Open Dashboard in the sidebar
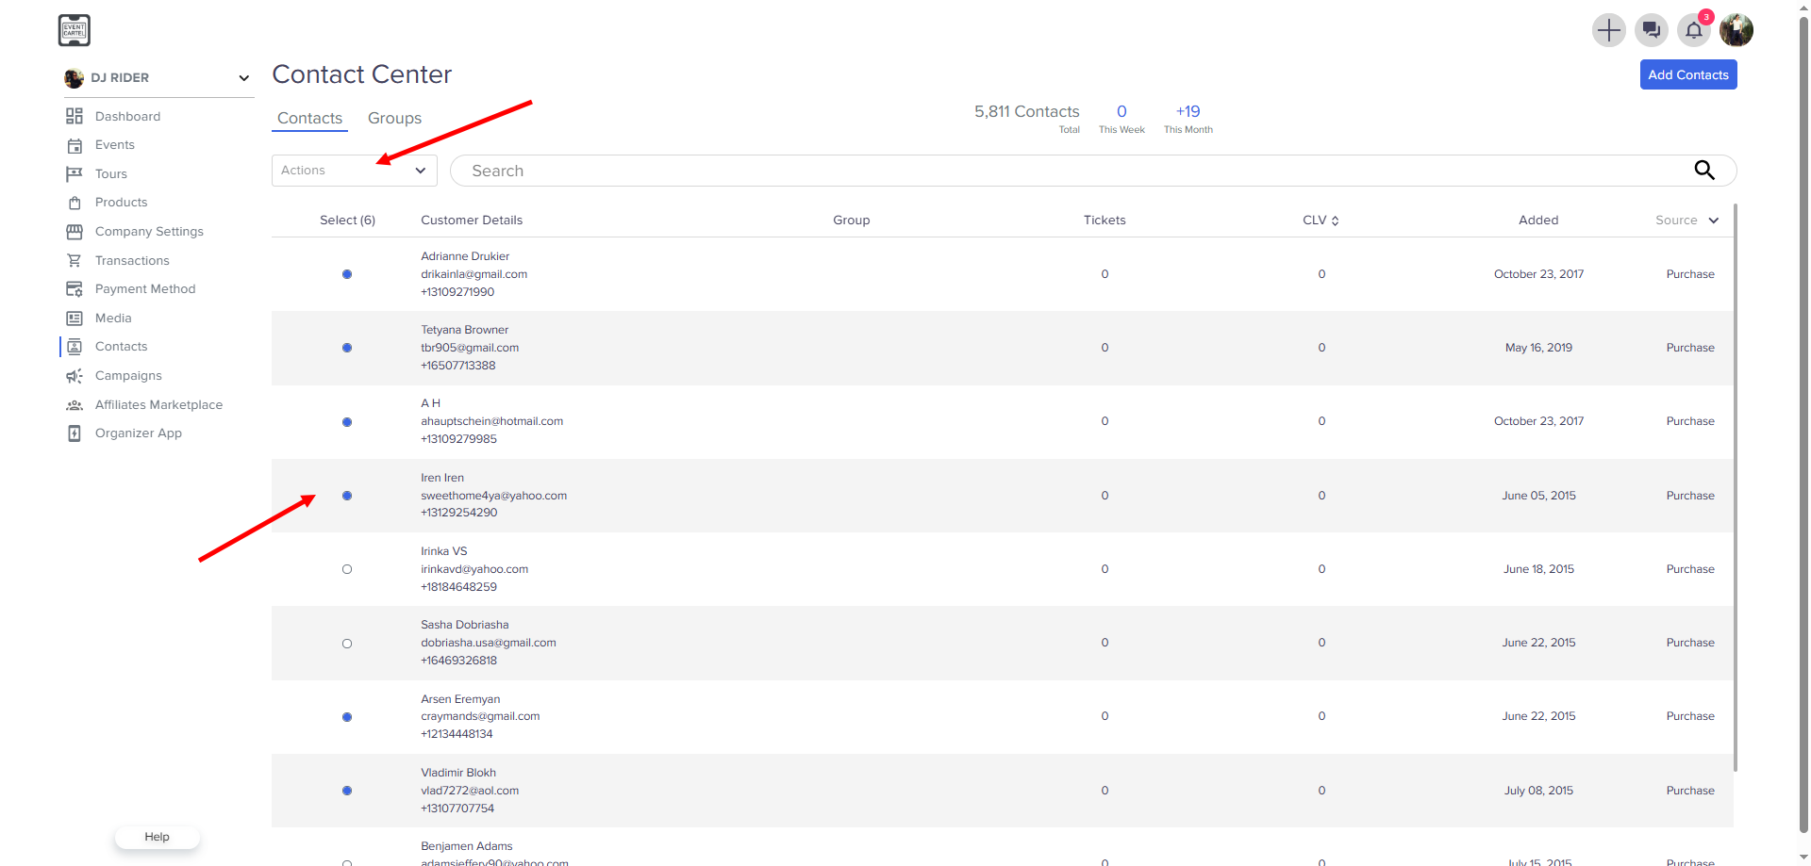 127,116
